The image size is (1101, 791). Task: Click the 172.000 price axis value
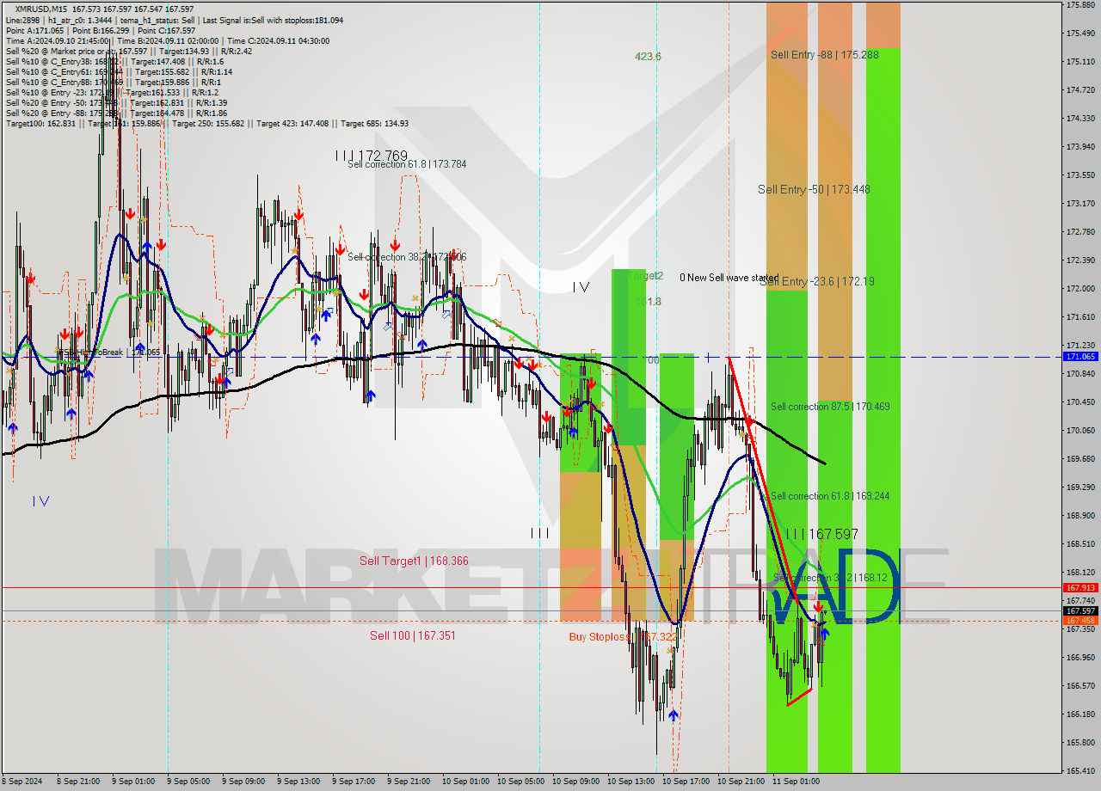tap(1079, 289)
